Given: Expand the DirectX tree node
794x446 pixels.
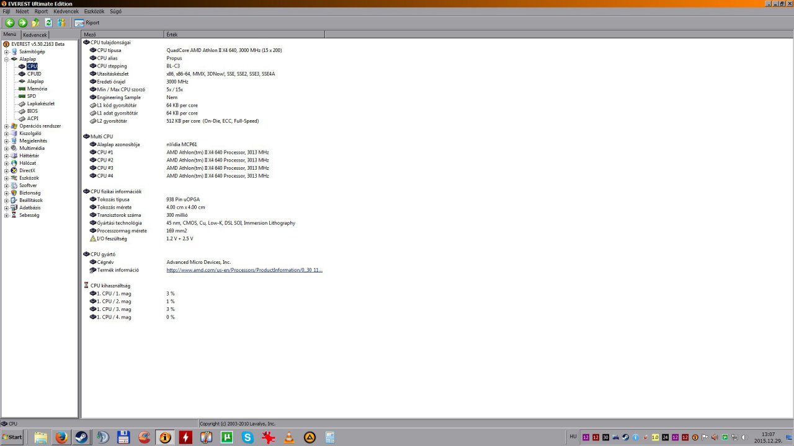Looking at the screenshot, I should [x=6, y=170].
